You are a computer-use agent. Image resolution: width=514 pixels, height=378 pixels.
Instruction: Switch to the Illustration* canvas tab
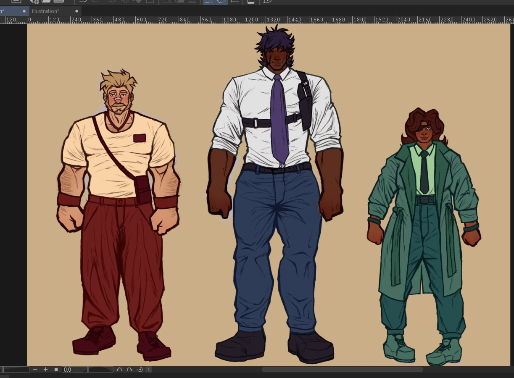46,11
